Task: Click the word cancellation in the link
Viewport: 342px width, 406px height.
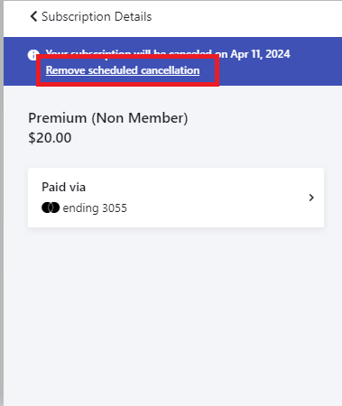Action: coord(170,70)
